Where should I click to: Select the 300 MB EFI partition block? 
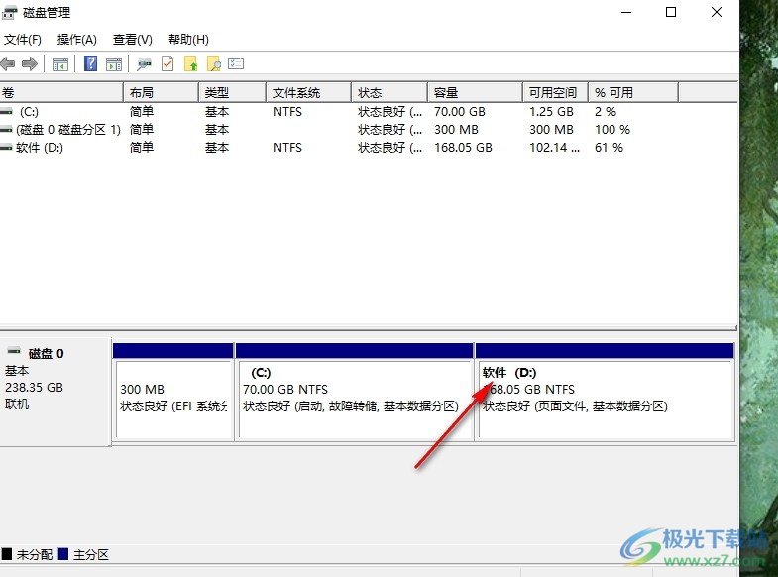click(173, 392)
